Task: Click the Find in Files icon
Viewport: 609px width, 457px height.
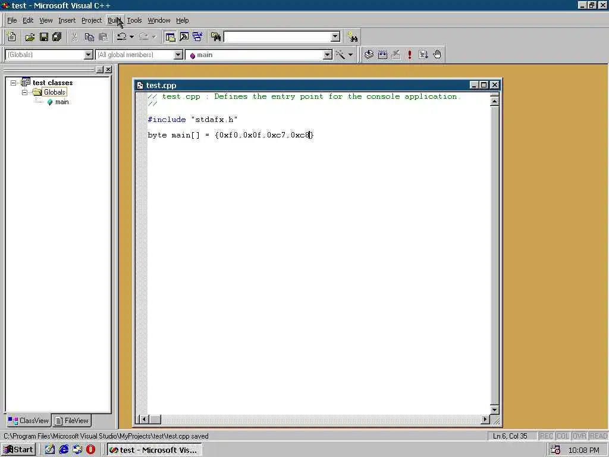Action: pos(215,37)
